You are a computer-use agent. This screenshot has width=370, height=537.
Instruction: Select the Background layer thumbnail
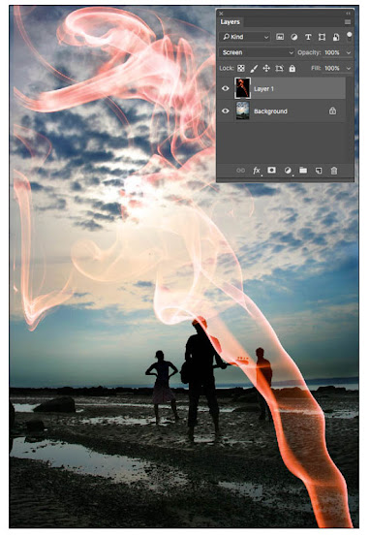[243, 111]
